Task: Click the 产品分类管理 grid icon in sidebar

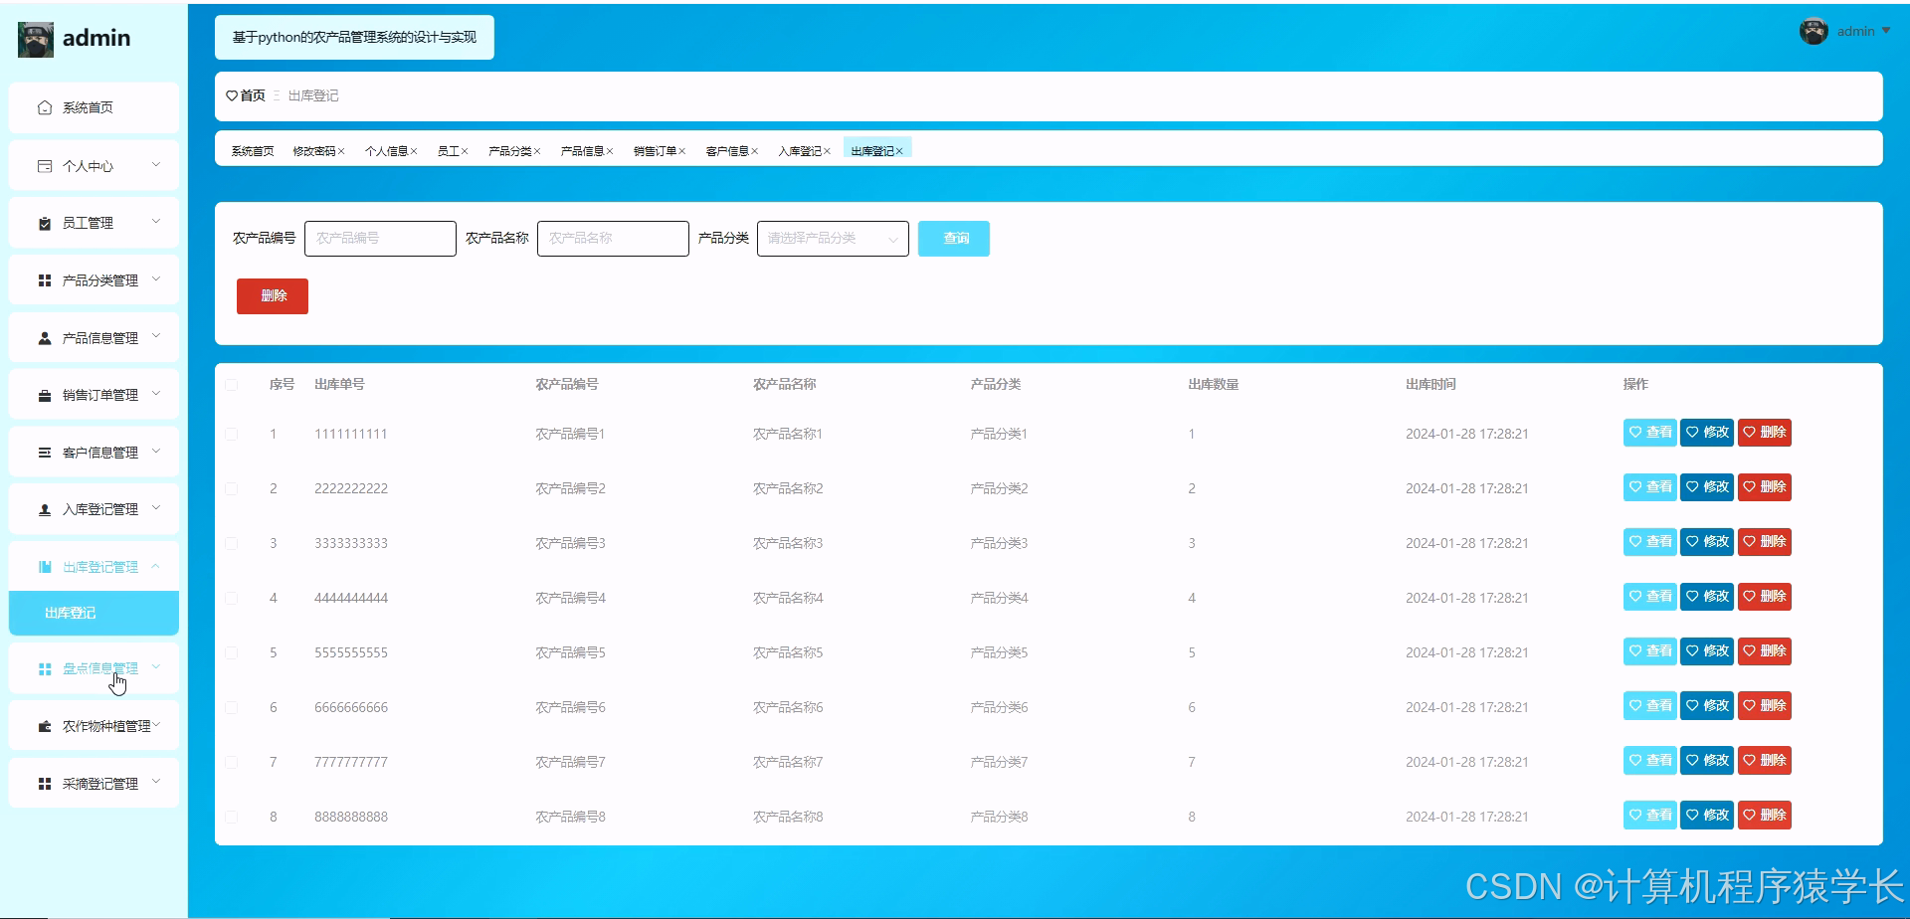Action: tap(45, 280)
